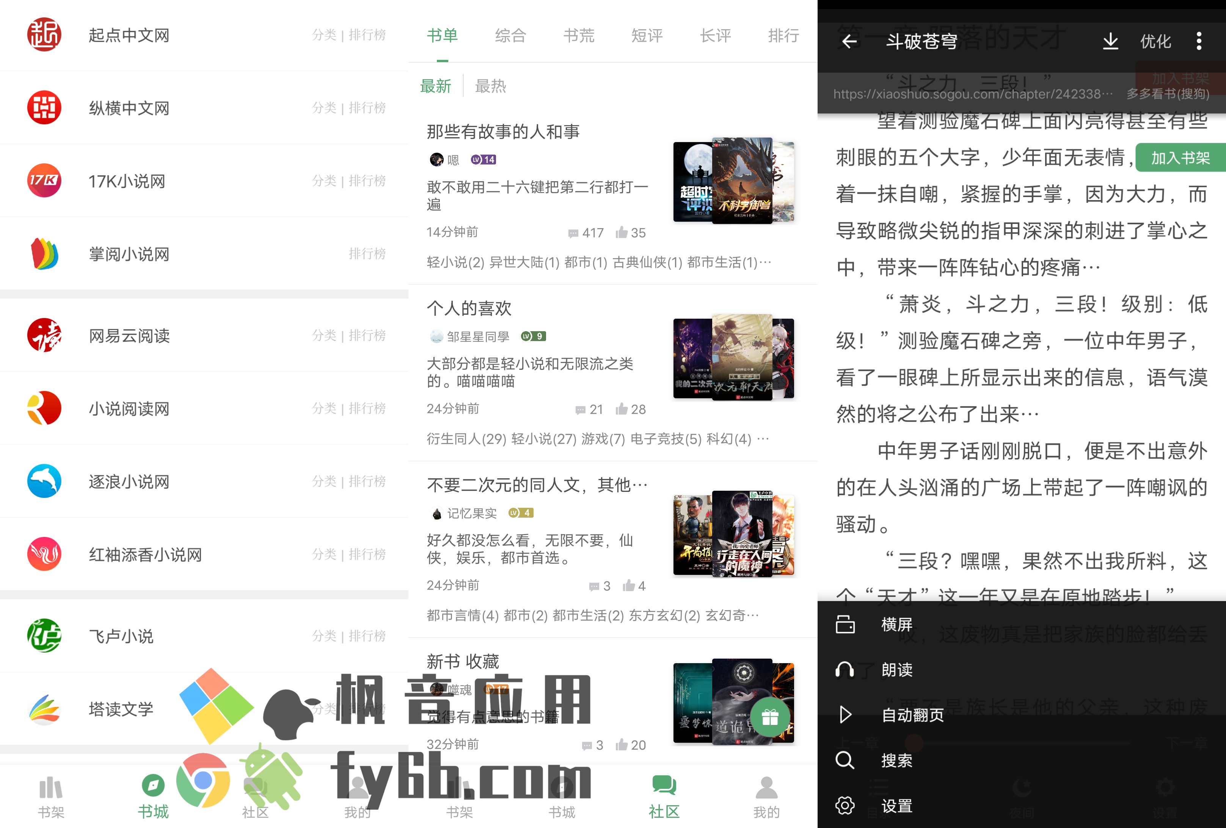Open 红袖添香小说网 logo icon
Image resolution: width=1226 pixels, height=828 pixels.
(44, 554)
